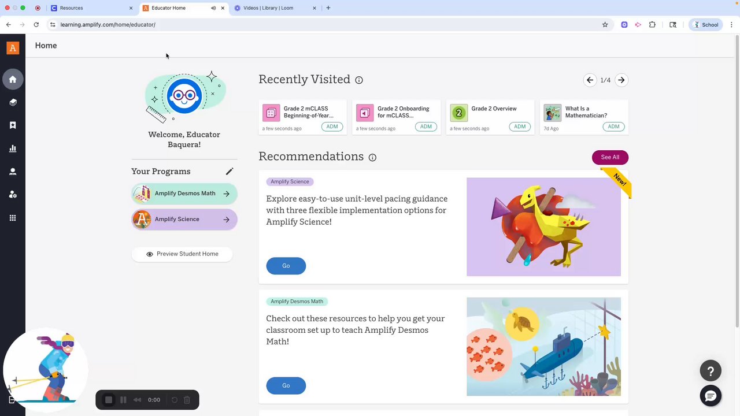Image resolution: width=740 pixels, height=416 pixels.
Task: Click the "Welcome, Educator Baquera!" greeting
Action: coord(184,139)
